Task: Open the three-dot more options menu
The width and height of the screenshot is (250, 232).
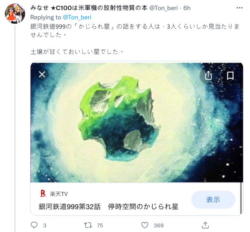Action: pos(239,8)
